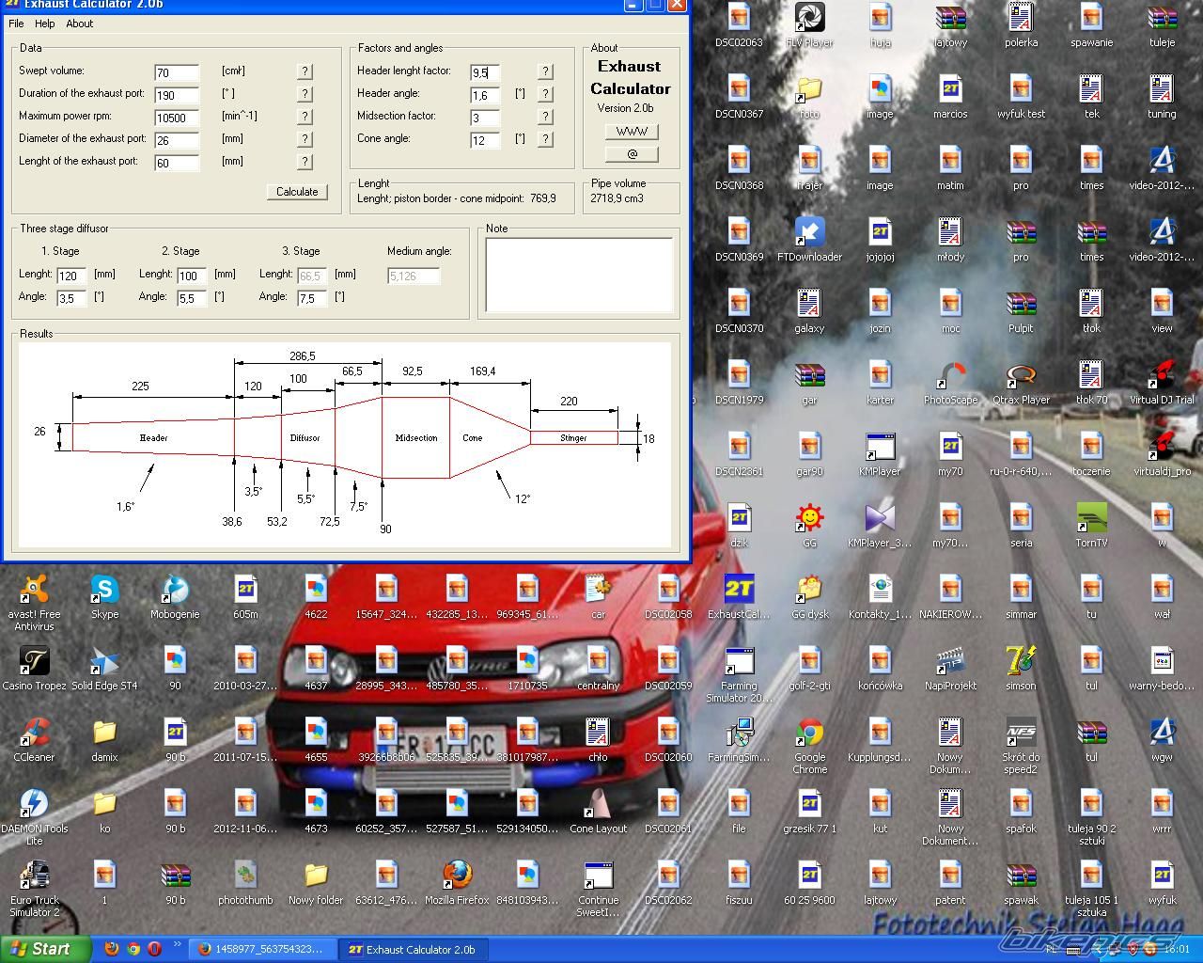Launch DAEMON Tools Lite shortcut
This screenshot has height=963, width=1203.
[x=34, y=805]
